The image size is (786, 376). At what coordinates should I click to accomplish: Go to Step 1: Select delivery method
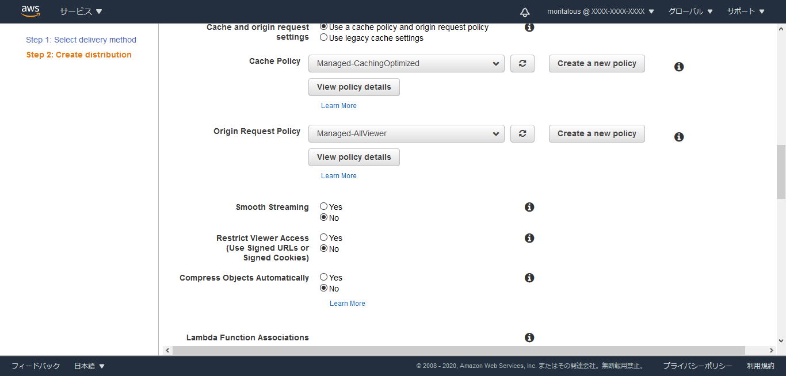(81, 40)
